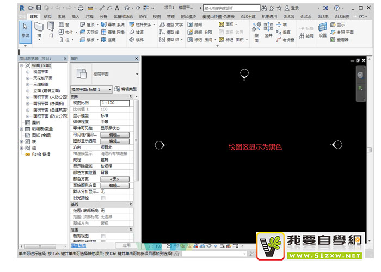Open the 楼层平面: 标高 1 dropdown
Image resolution: width=381 pixels, height=272 pixels.
pos(110,90)
